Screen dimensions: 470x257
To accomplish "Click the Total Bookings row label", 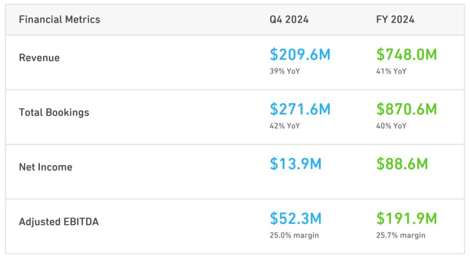I will click(x=54, y=112).
